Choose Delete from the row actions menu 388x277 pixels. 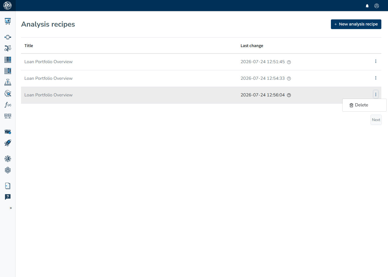coord(364,105)
